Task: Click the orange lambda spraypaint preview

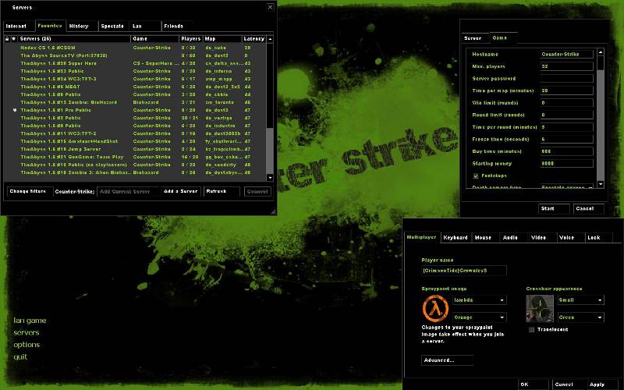Action: pyautogui.click(x=435, y=308)
